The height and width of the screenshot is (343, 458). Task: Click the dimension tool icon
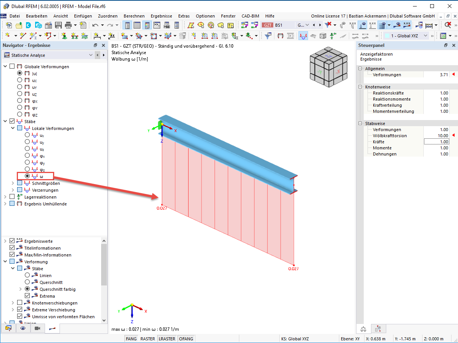pos(97,36)
